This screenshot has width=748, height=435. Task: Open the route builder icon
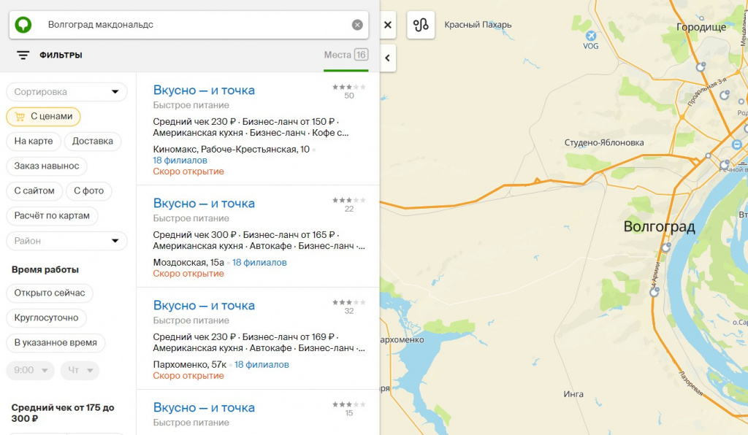pos(421,25)
